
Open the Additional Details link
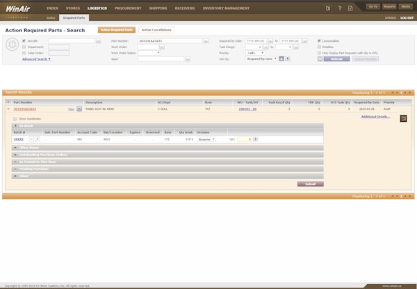(x=375, y=117)
